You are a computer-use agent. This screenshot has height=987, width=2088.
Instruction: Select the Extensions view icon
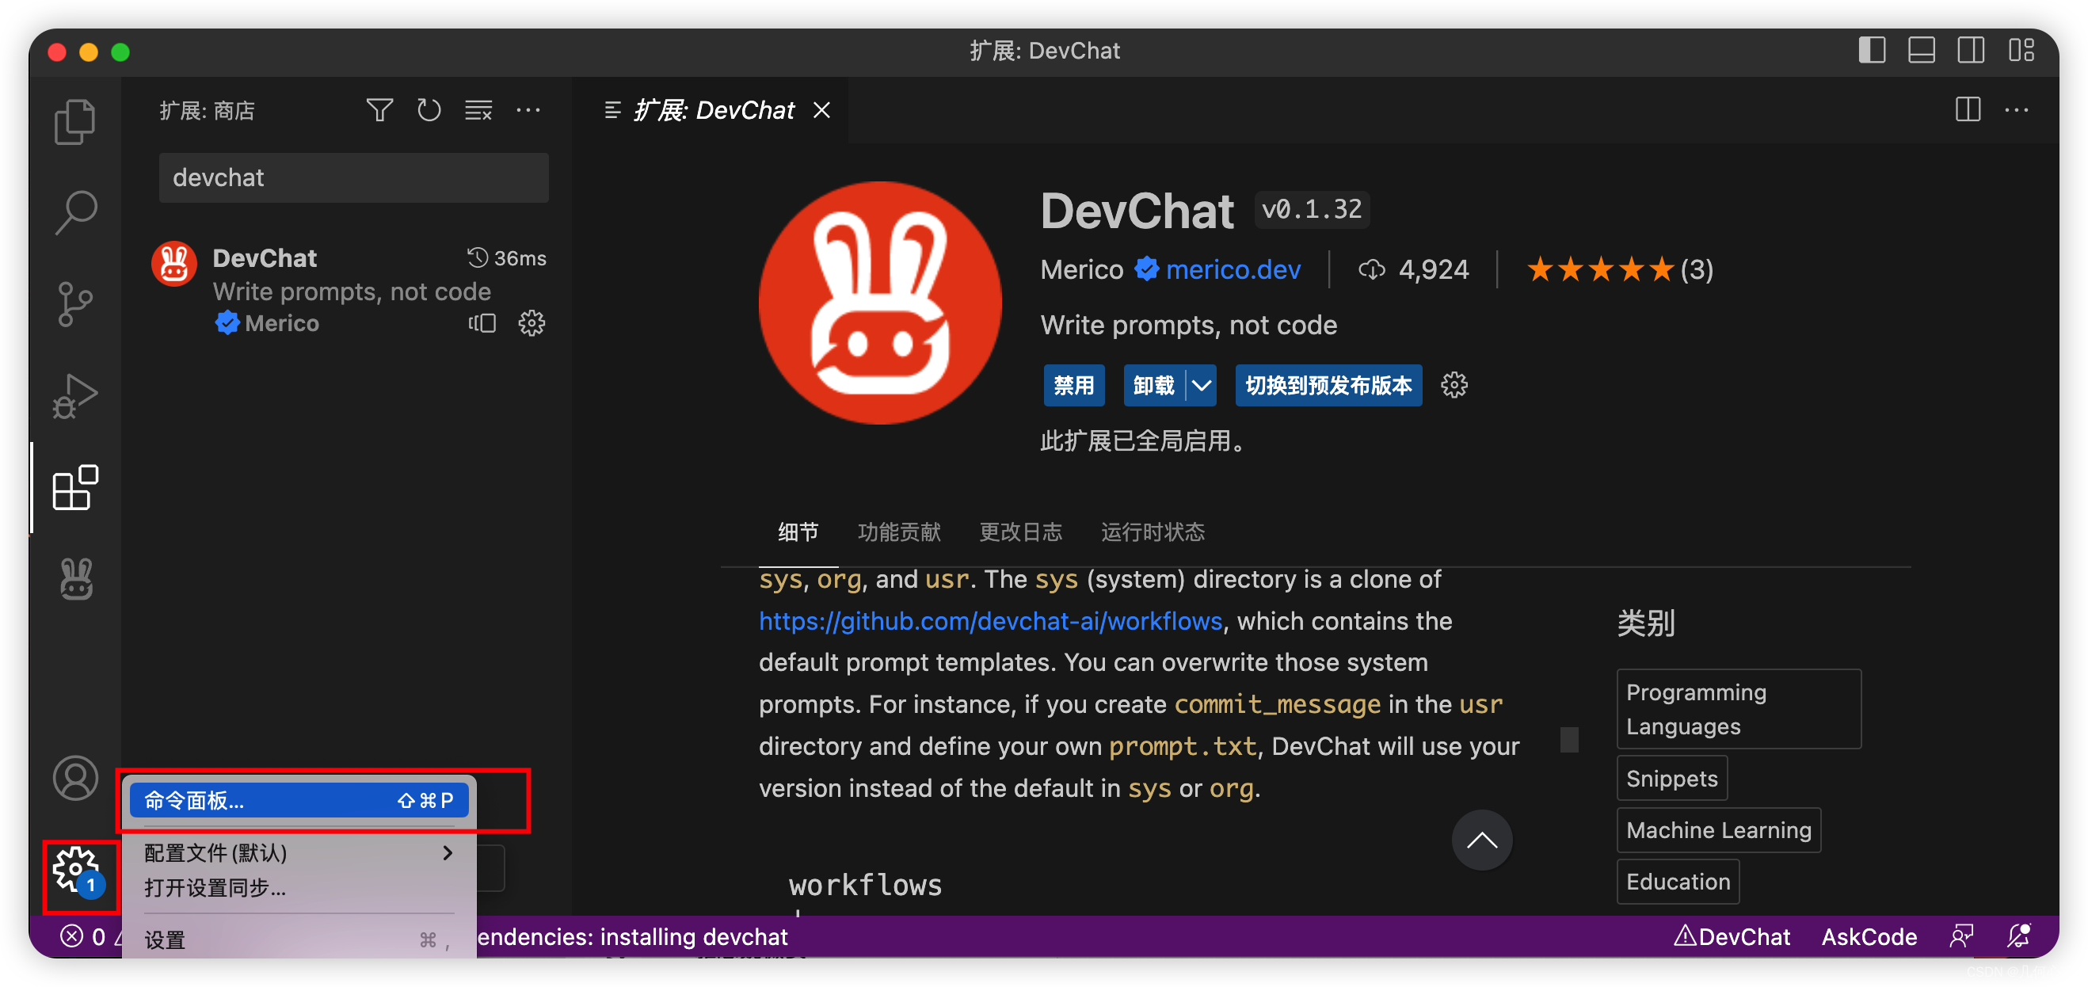coord(75,488)
